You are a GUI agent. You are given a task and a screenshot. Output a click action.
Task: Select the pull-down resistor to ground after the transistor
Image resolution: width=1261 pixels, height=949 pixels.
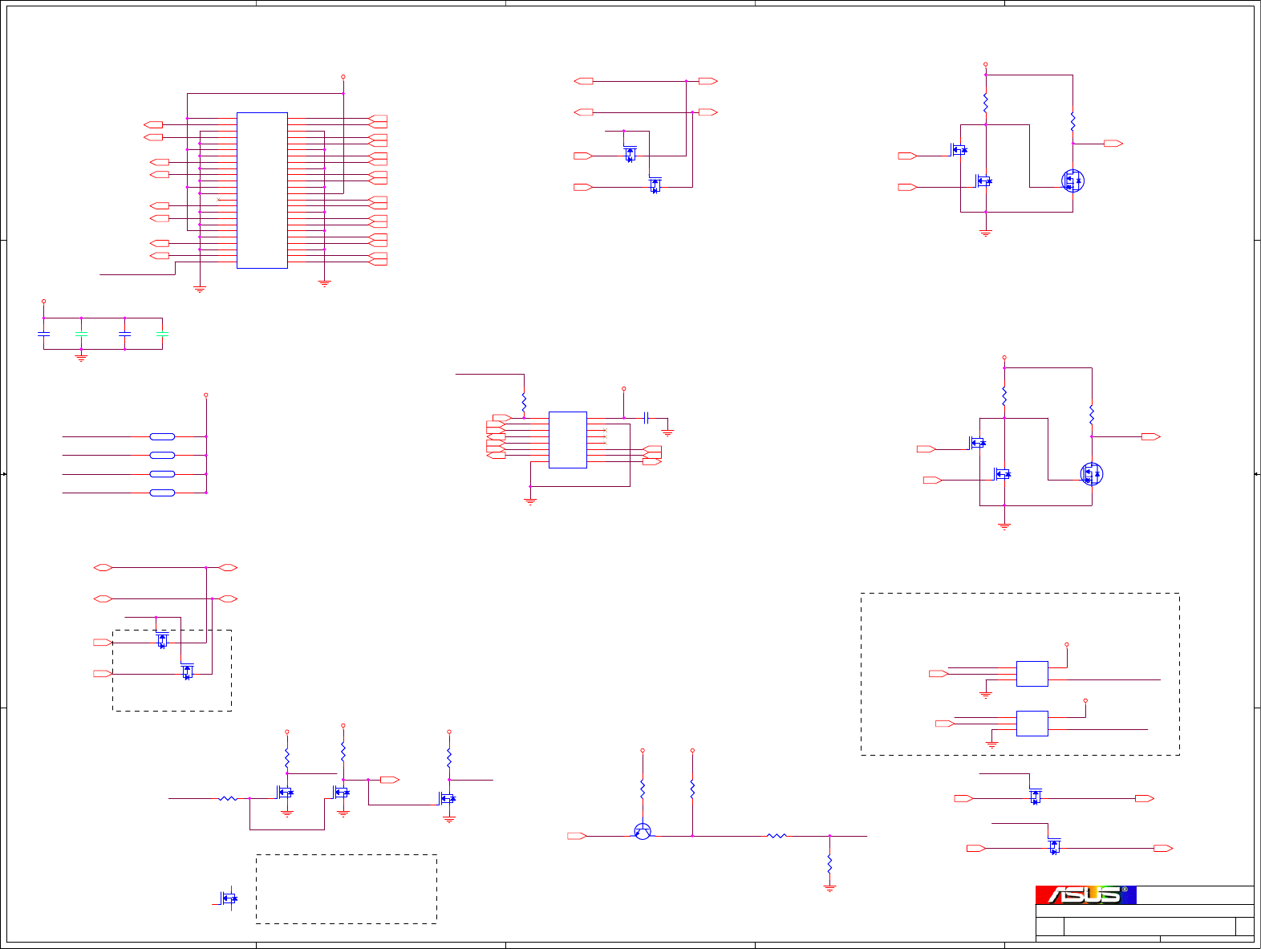tap(829, 865)
